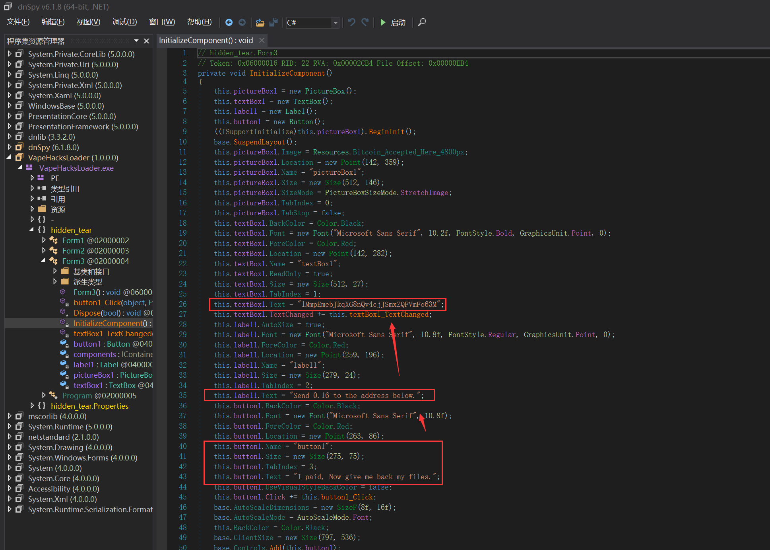The height and width of the screenshot is (550, 770).
Task: Click the components field icon
Action: (64, 354)
